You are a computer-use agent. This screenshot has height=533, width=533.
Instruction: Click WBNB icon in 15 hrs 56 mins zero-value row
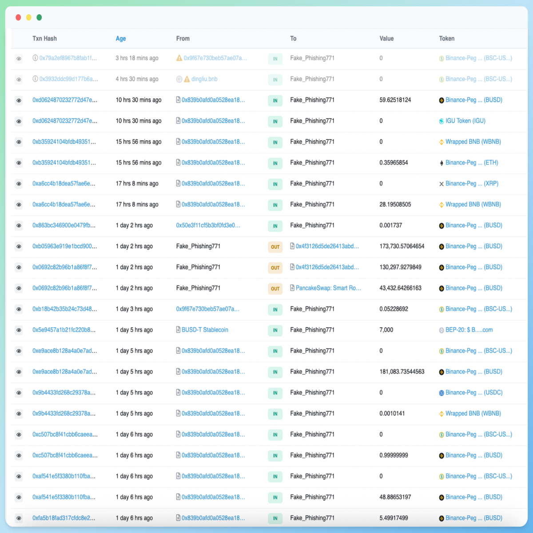442,142
